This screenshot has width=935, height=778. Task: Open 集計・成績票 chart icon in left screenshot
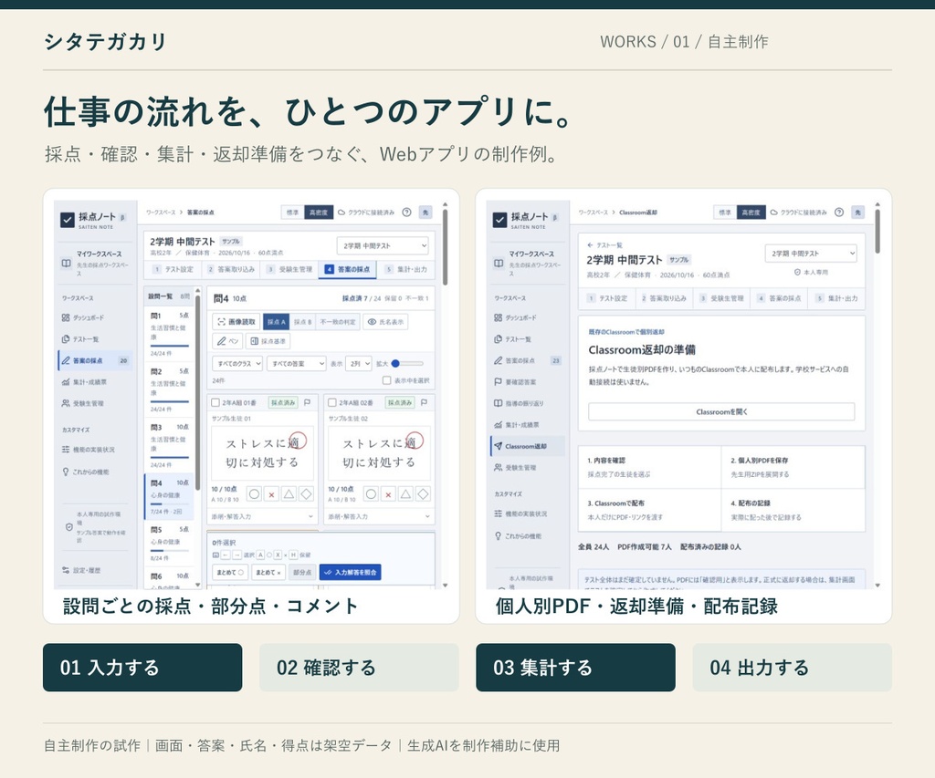pyautogui.click(x=66, y=382)
